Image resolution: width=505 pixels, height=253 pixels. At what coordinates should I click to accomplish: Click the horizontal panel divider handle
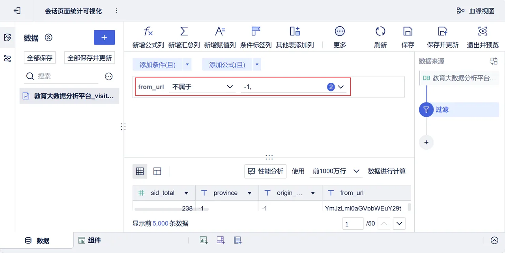tap(269, 157)
